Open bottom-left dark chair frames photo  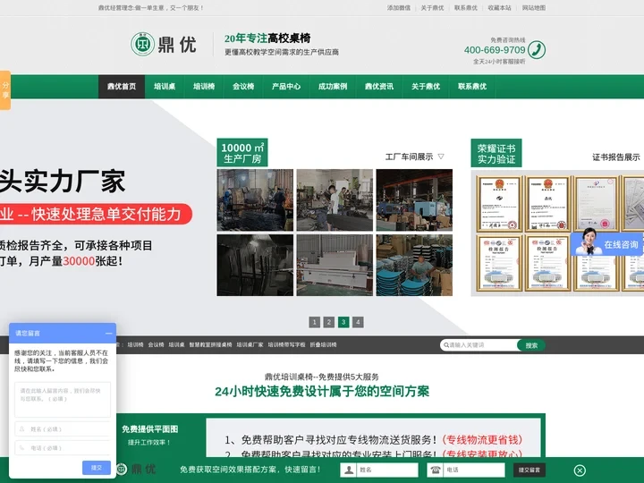click(x=255, y=265)
